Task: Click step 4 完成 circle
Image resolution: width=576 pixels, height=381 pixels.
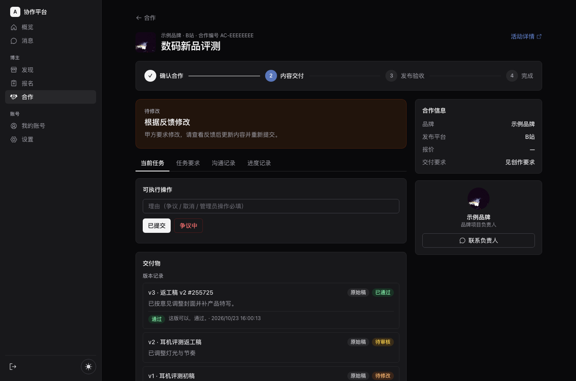Action: [512, 76]
